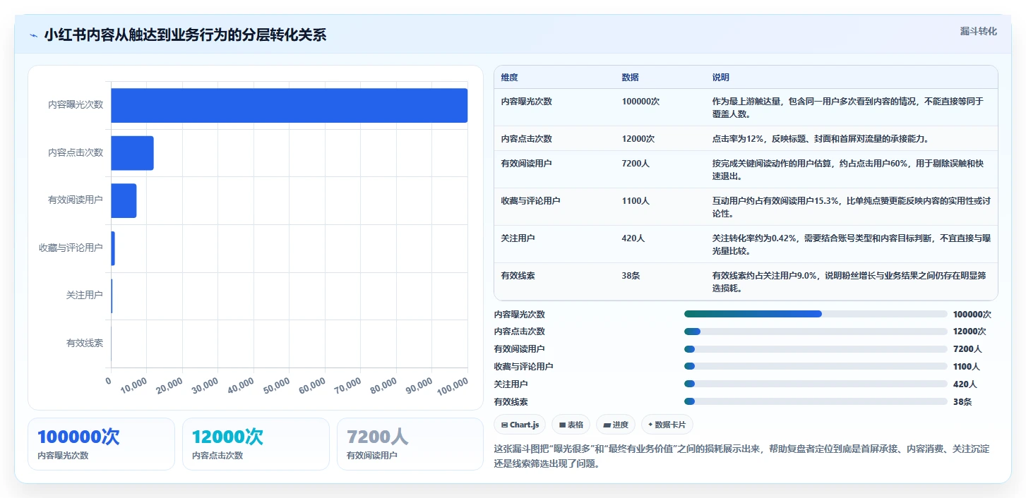This screenshot has width=1026, height=498.
Task: Click the 有效阅读用户 bar in chart
Action: tap(124, 200)
